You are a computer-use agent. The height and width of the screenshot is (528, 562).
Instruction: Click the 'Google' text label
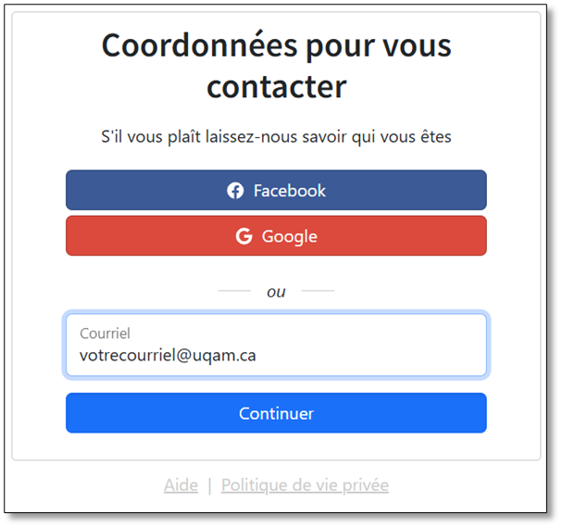(x=290, y=236)
